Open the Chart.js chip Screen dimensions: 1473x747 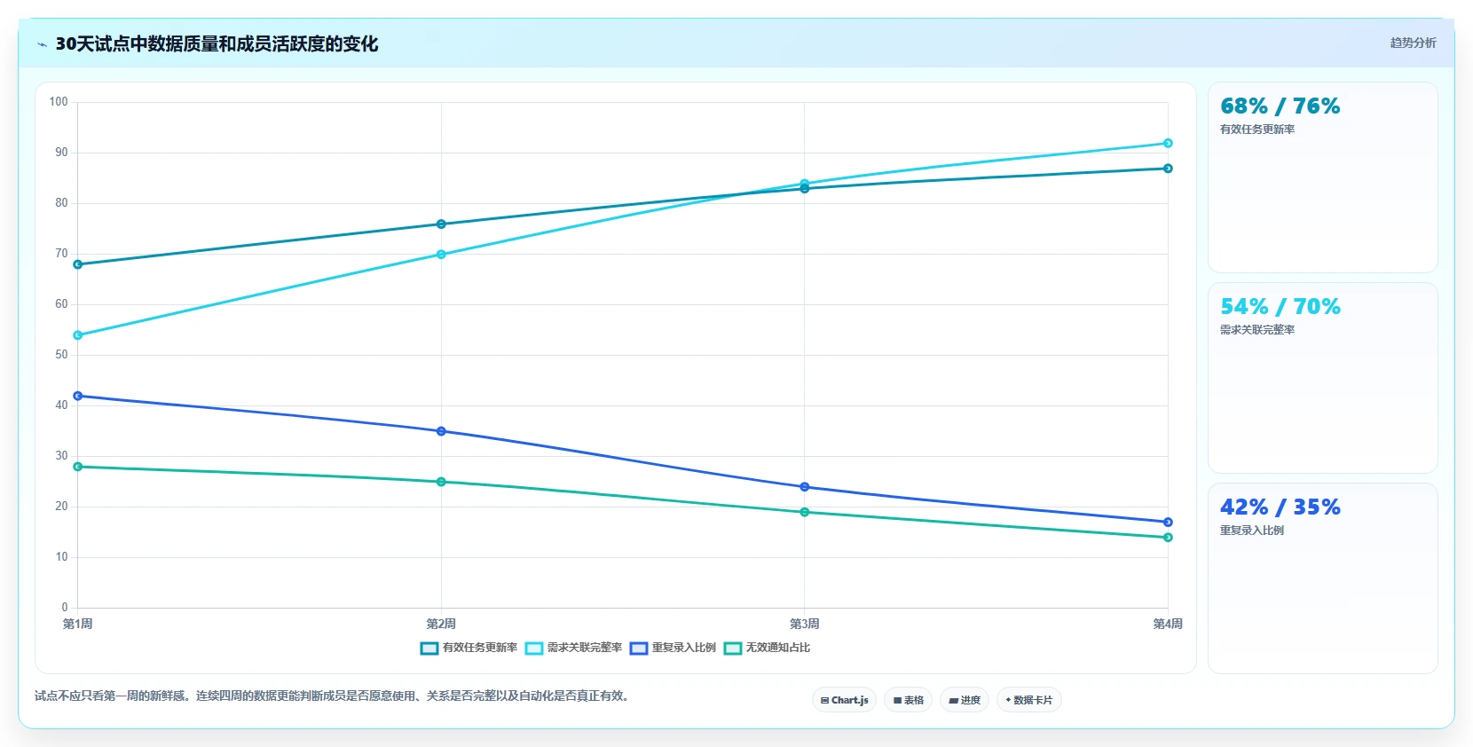pos(844,700)
